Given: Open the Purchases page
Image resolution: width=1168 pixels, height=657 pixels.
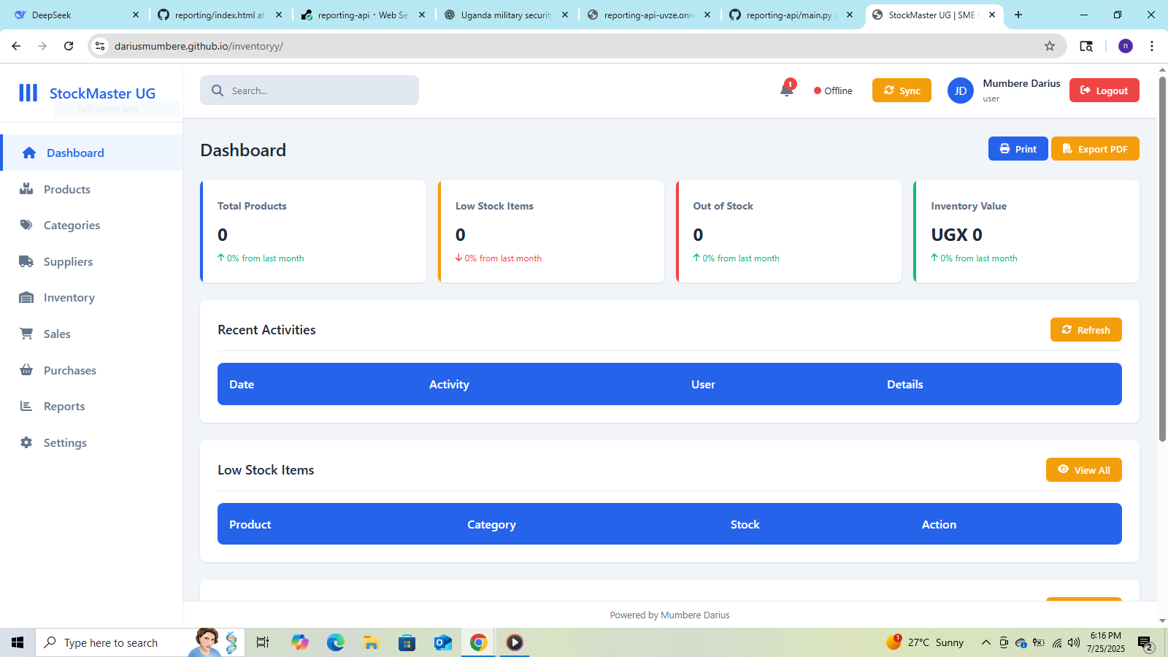Looking at the screenshot, I should coord(91,370).
